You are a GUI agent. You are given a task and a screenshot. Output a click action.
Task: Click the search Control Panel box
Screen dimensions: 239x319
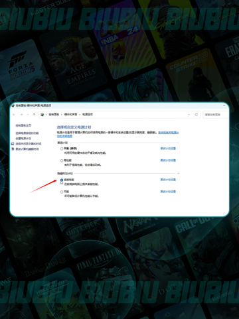click(215, 115)
